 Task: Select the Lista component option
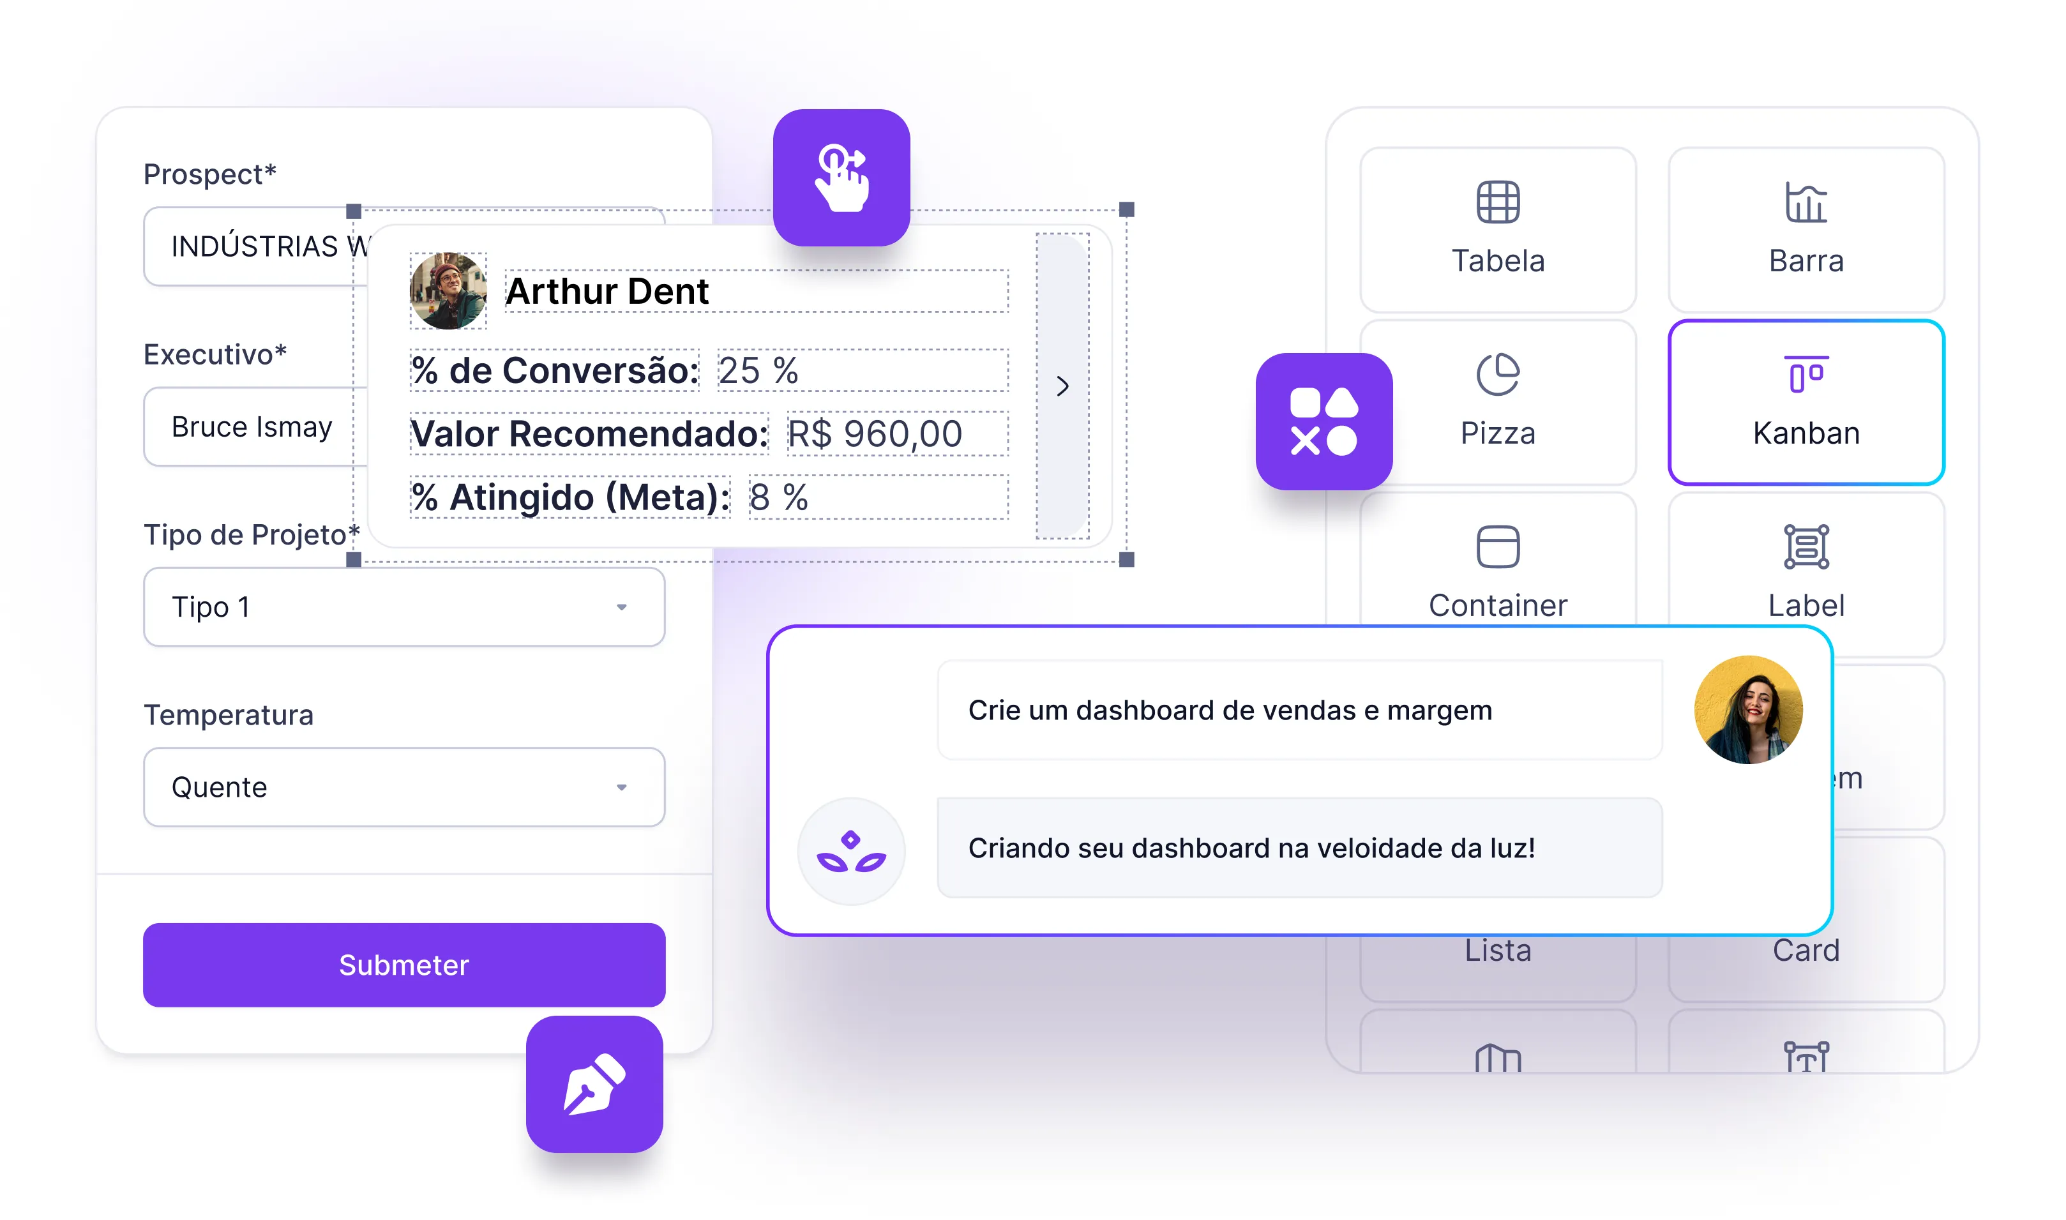(x=1500, y=954)
